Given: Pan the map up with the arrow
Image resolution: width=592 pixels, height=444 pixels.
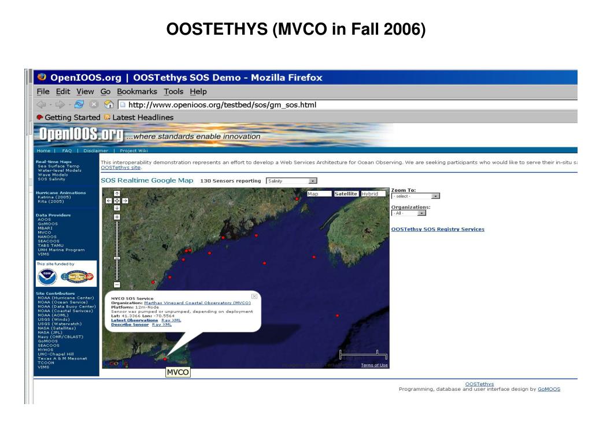Looking at the screenshot, I should pyautogui.click(x=117, y=193).
